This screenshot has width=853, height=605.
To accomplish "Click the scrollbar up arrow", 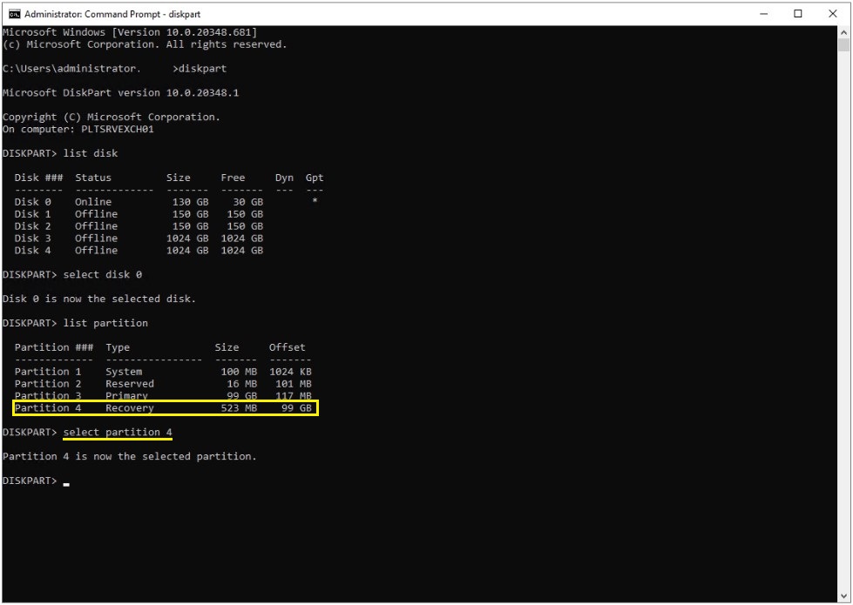I will click(843, 31).
